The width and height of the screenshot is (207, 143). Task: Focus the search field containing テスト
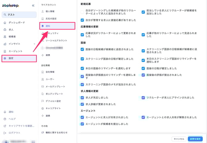pyautogui.click(x=19, y=15)
